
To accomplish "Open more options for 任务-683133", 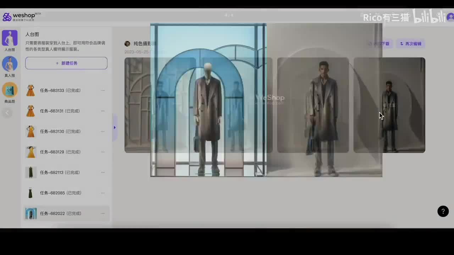I will point(103,90).
